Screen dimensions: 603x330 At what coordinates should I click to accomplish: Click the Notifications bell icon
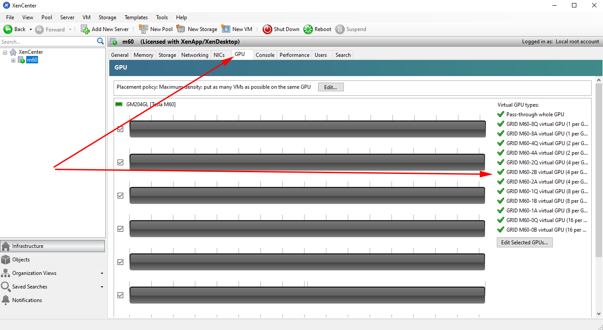point(6,300)
